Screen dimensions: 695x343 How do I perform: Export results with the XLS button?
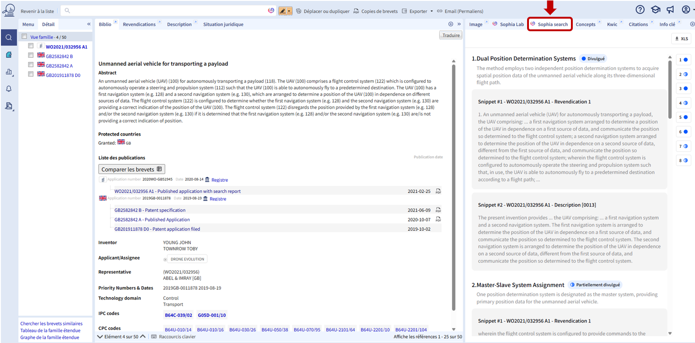coord(681,39)
